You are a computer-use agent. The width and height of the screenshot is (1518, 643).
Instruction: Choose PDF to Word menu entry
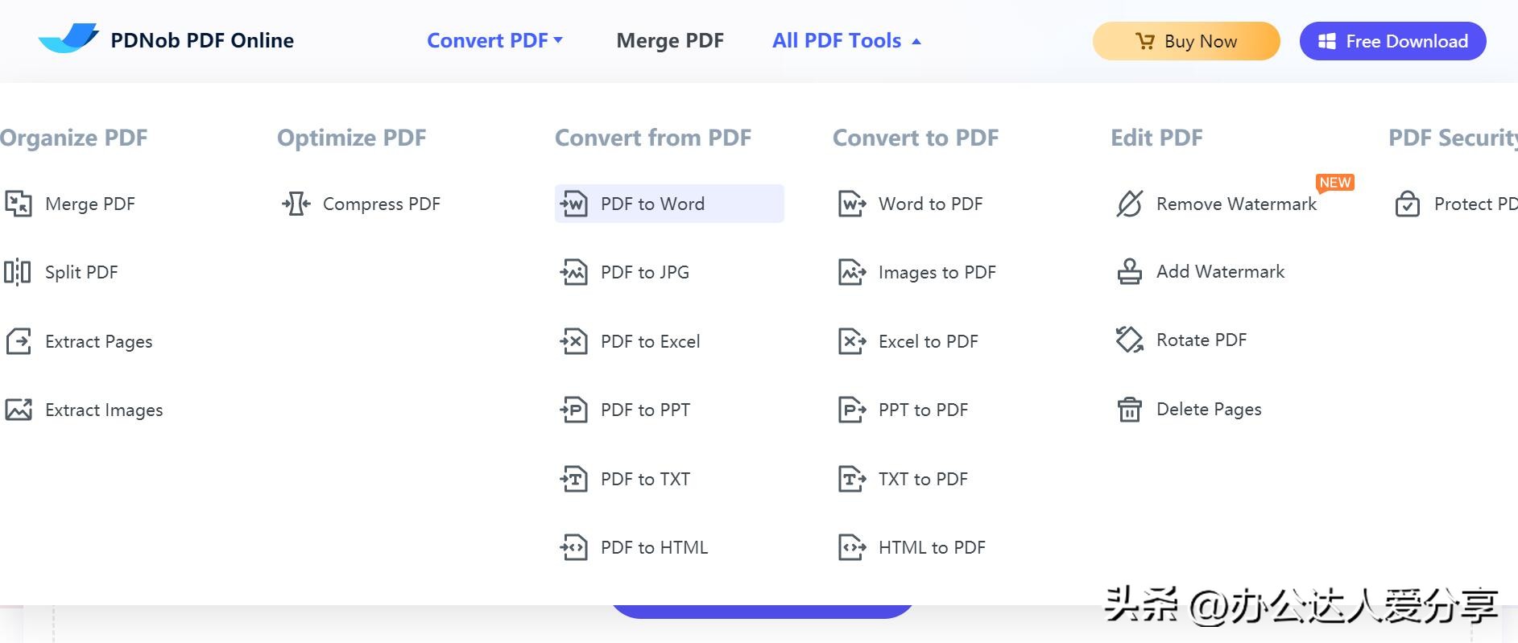652,204
